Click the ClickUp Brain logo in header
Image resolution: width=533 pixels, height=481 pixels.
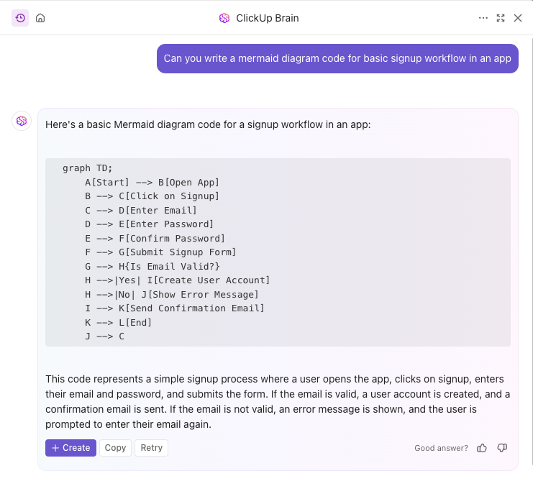point(224,18)
